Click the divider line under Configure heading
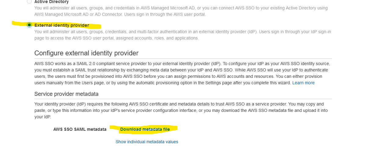The width and height of the screenshot is (390, 149). pos(183,58)
